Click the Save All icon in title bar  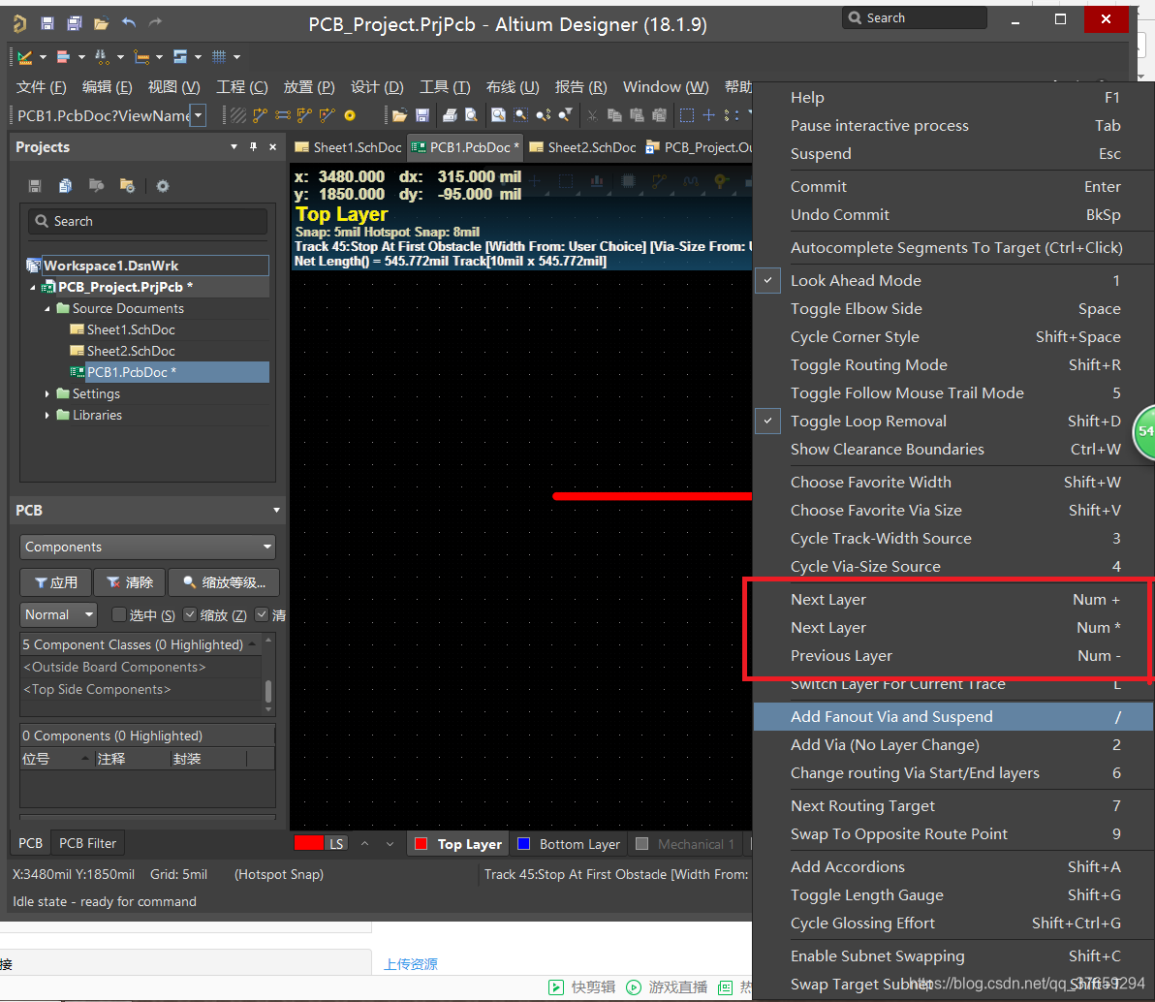pos(75,23)
